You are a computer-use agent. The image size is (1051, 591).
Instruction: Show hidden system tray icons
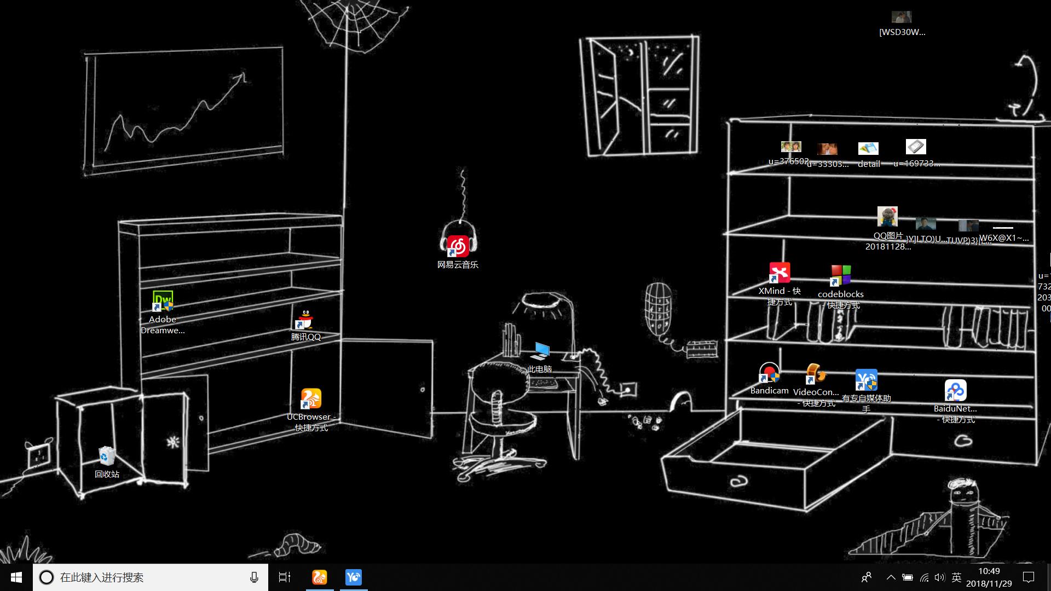point(891,577)
